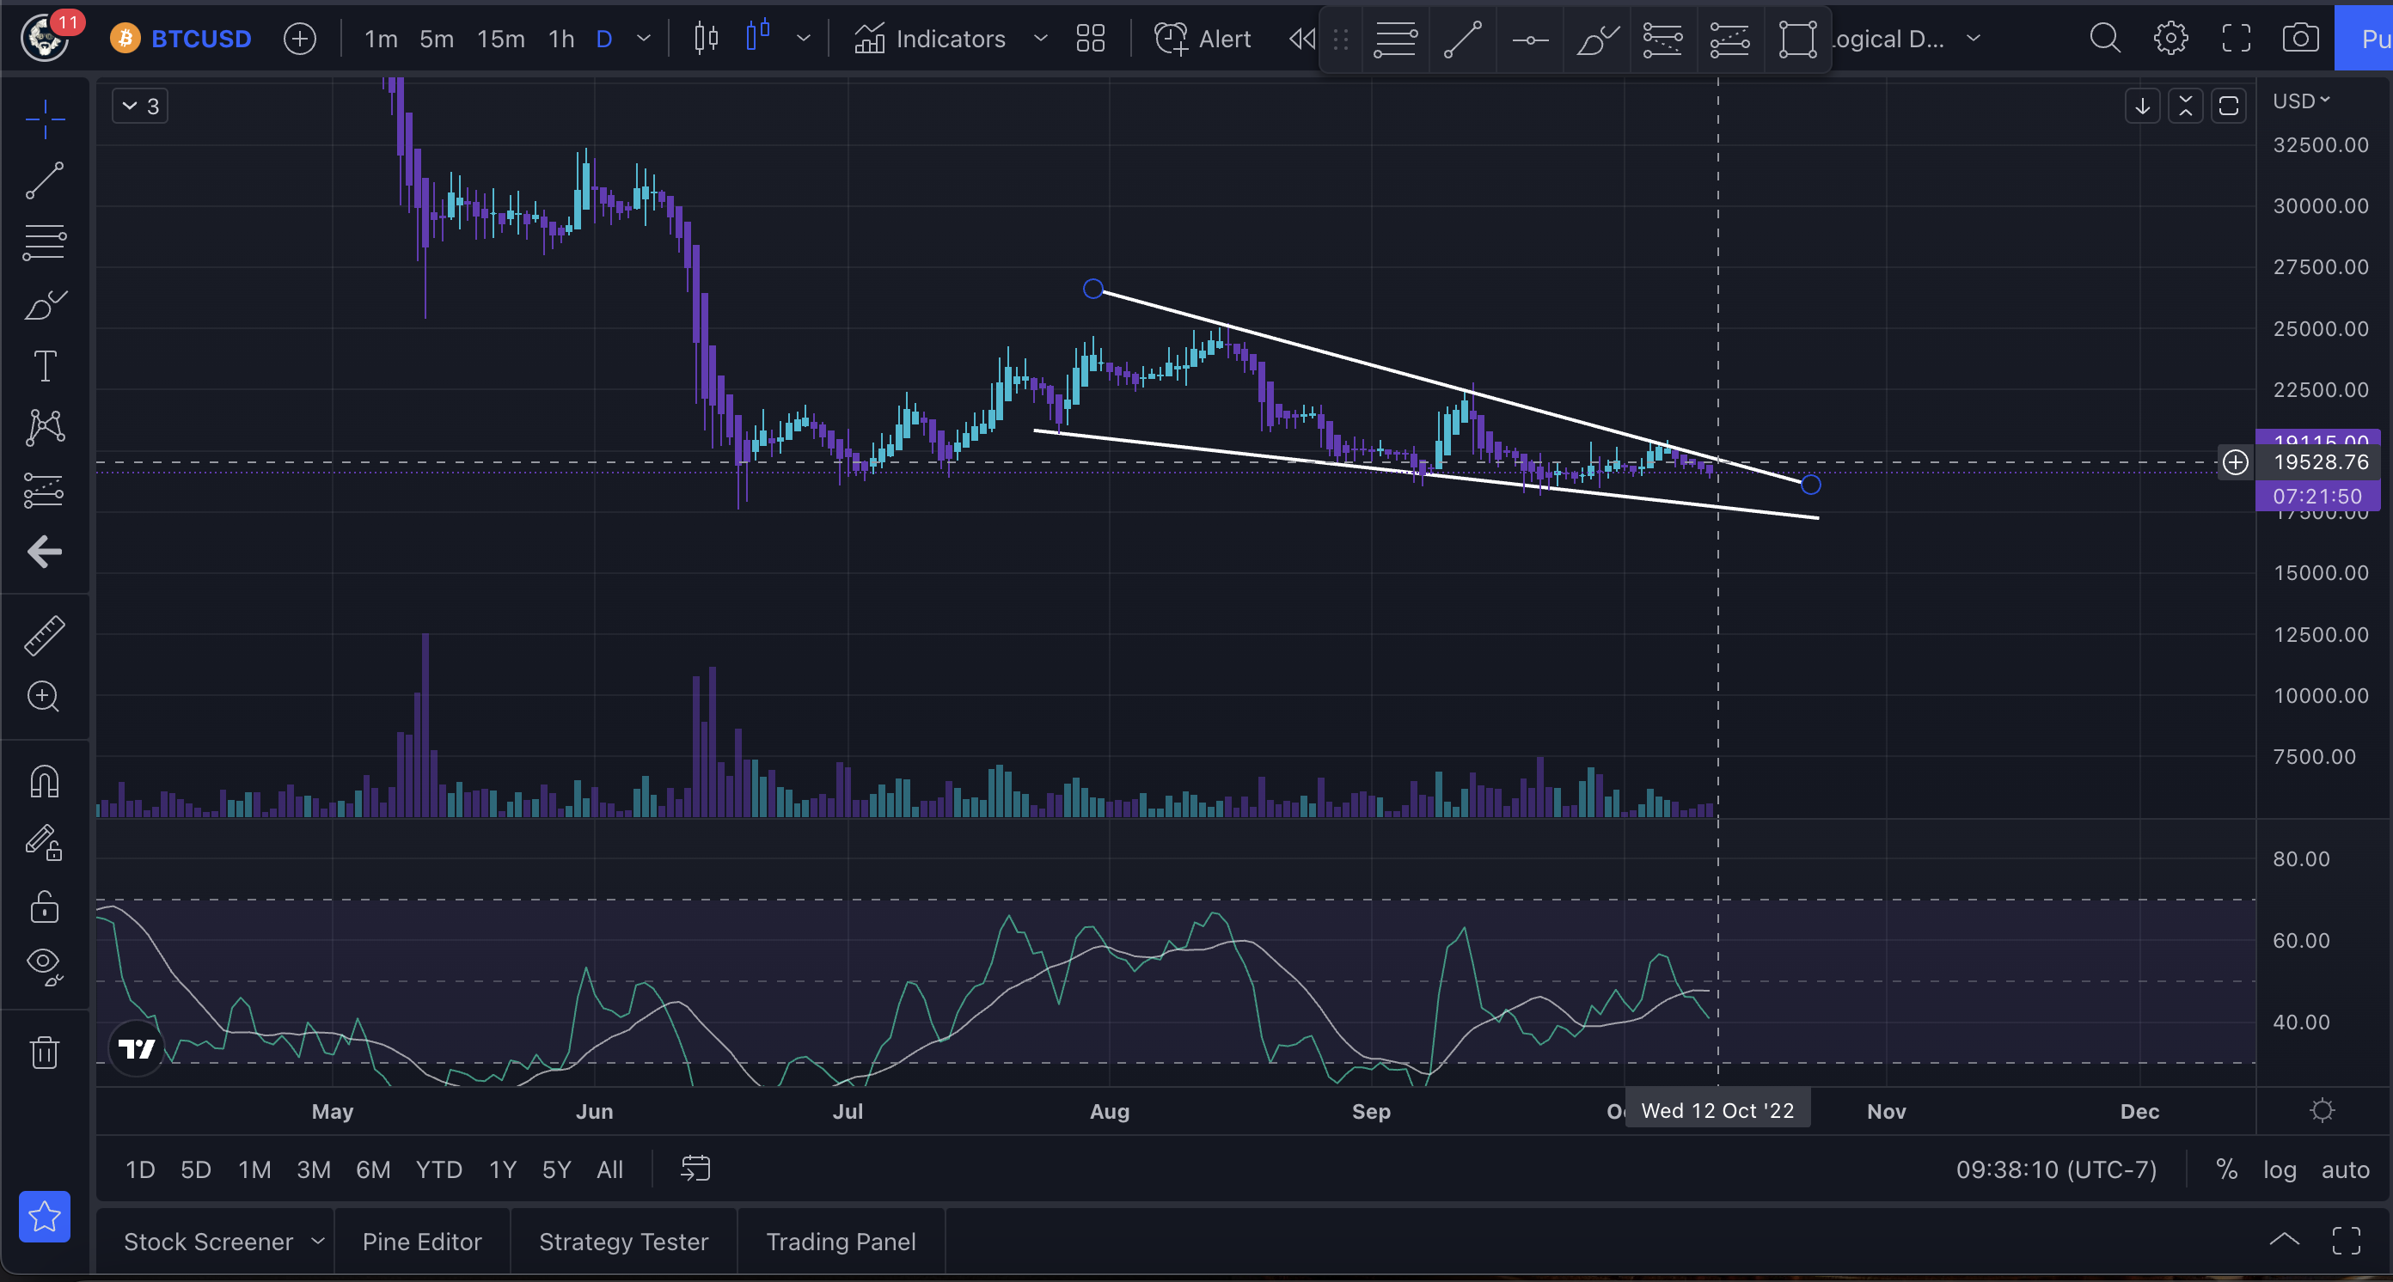Click the add symbol plus icon
This screenshot has width=2393, height=1282.
[300, 39]
